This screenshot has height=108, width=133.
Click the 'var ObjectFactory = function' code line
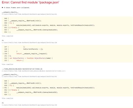pos(31,58)
